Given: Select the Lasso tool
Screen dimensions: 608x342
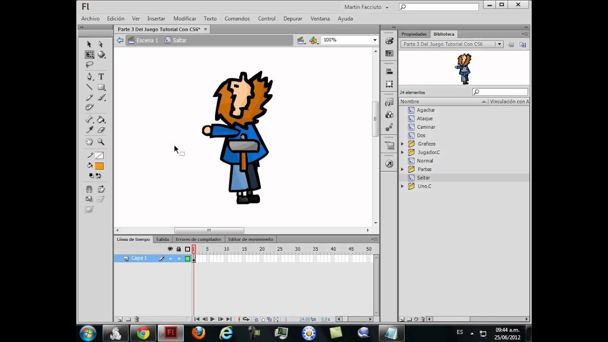Looking at the screenshot, I should (89, 65).
